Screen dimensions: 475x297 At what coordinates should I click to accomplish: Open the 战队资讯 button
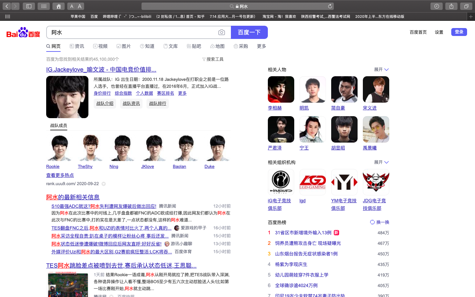(131, 104)
